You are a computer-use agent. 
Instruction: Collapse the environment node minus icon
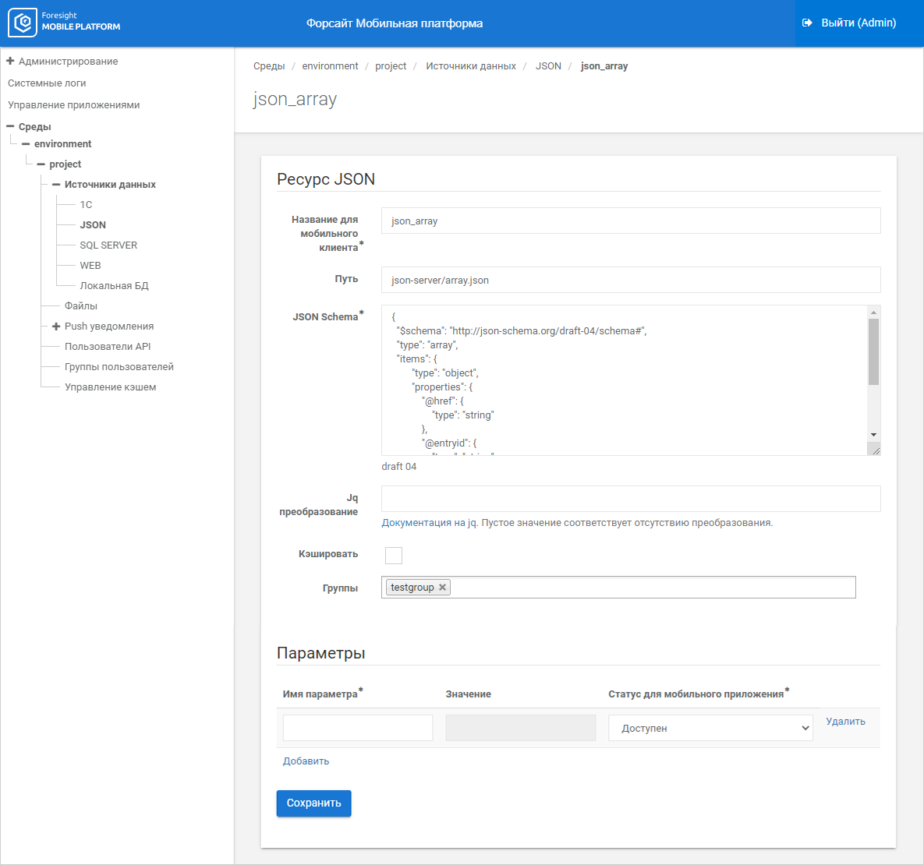26,144
